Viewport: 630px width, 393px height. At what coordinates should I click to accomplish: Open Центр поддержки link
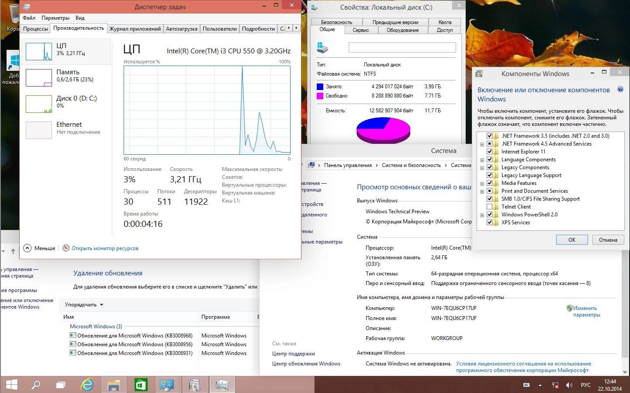click(294, 354)
